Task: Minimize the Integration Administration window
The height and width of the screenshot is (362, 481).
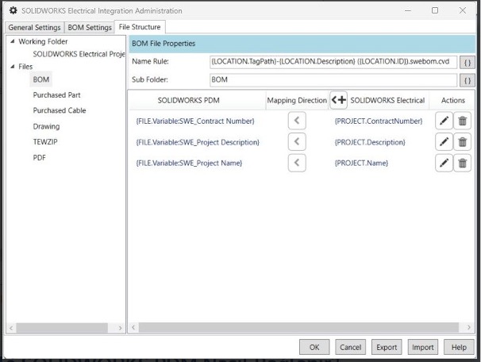Action: 408,10
